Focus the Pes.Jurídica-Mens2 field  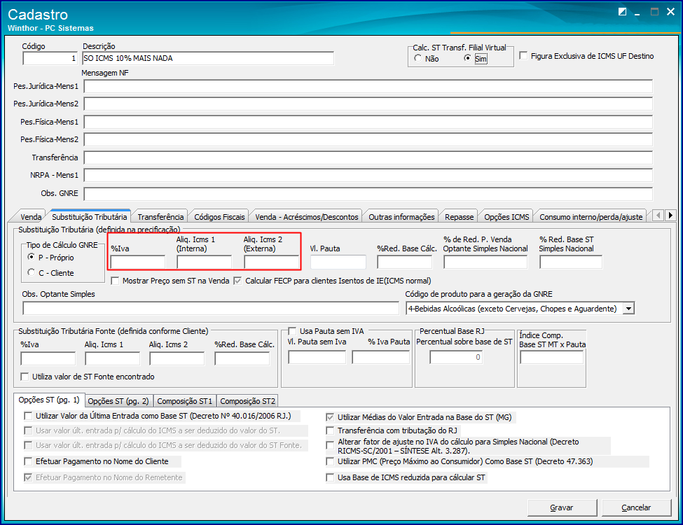point(368,104)
